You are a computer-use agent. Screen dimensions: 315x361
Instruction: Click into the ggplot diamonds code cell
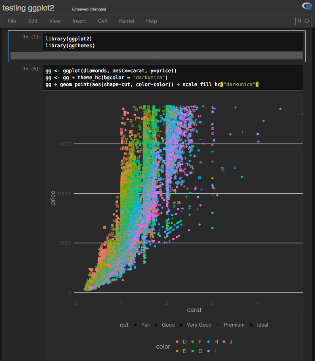click(173, 78)
